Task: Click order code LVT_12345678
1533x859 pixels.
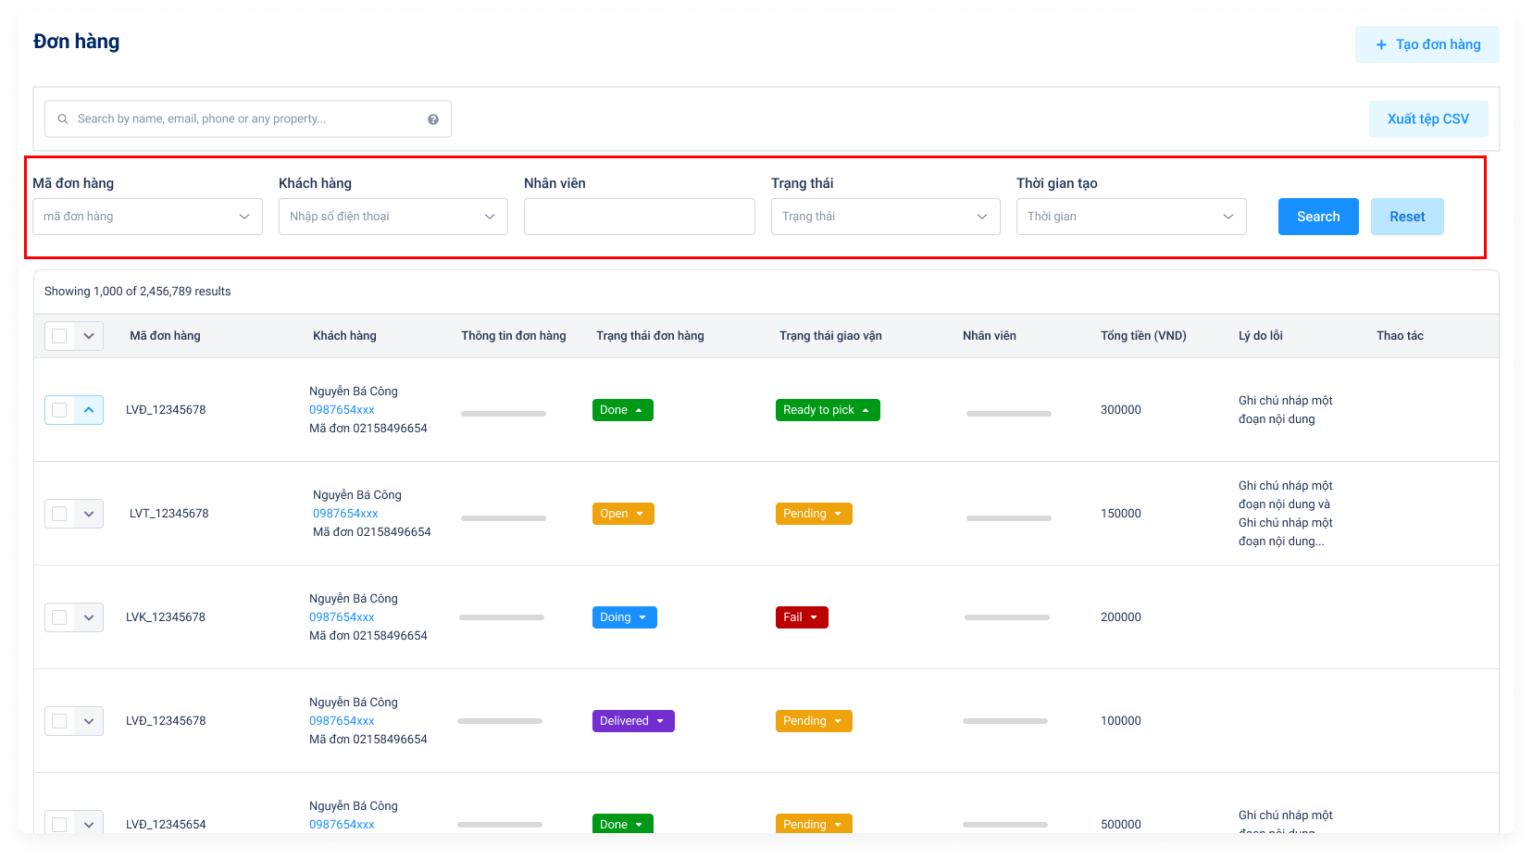Action: pyautogui.click(x=169, y=514)
